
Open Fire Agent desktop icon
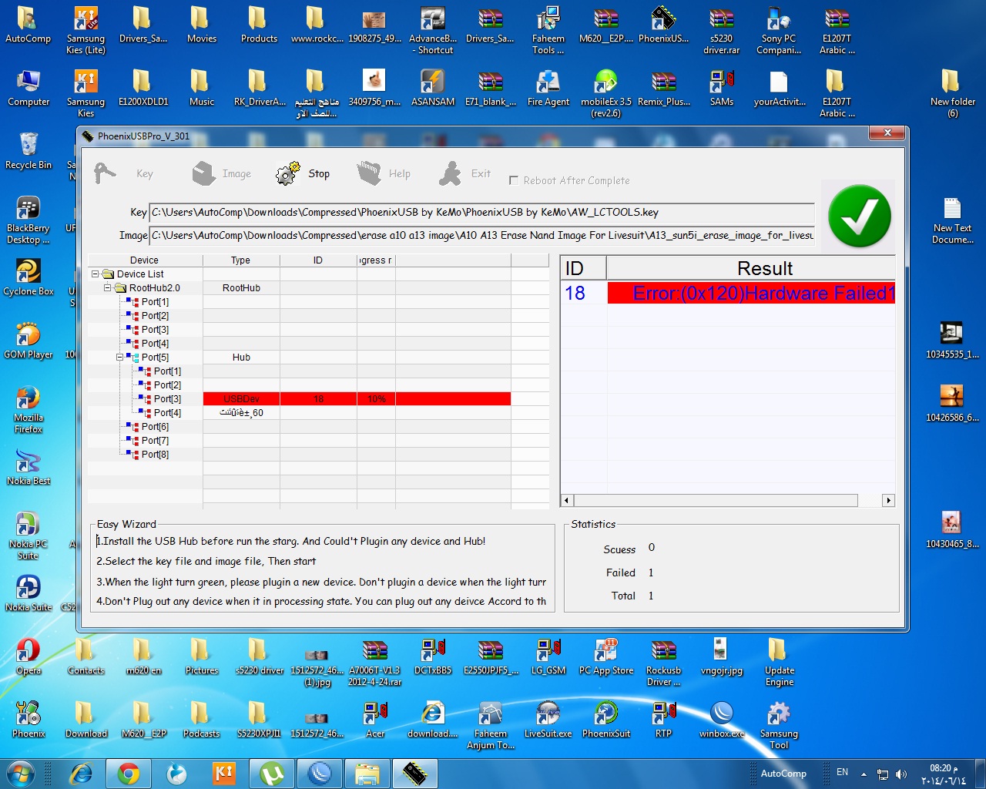pos(548,87)
